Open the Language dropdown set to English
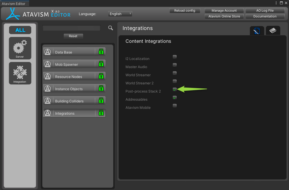Image resolution: width=289 pixels, height=190 pixels. click(x=120, y=14)
